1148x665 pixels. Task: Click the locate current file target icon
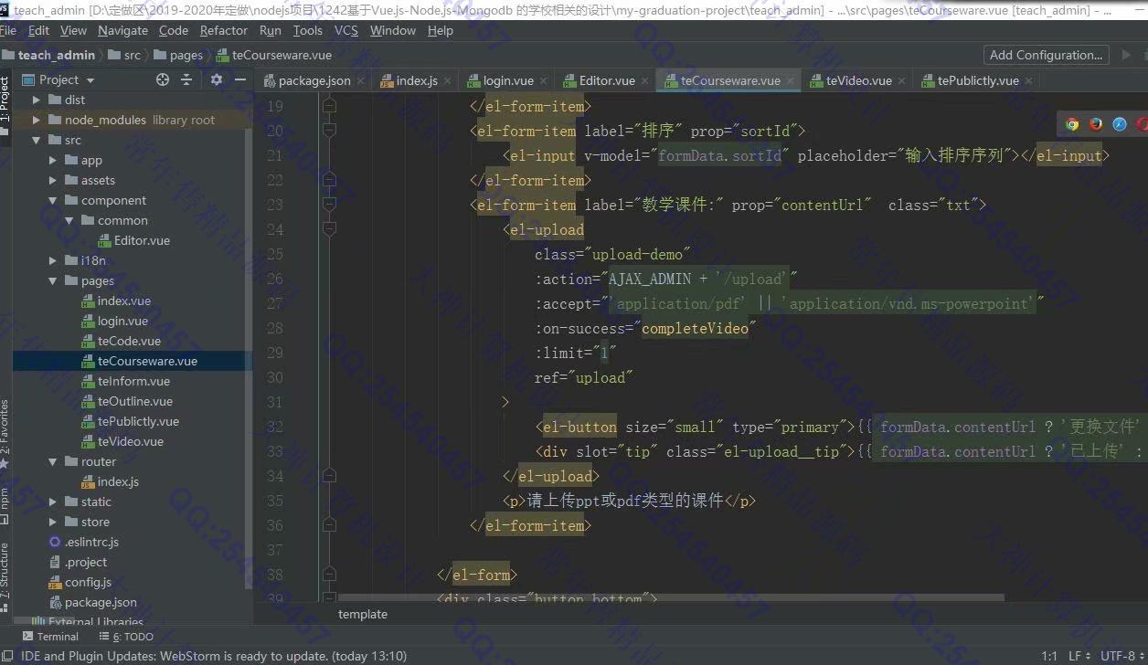163,79
